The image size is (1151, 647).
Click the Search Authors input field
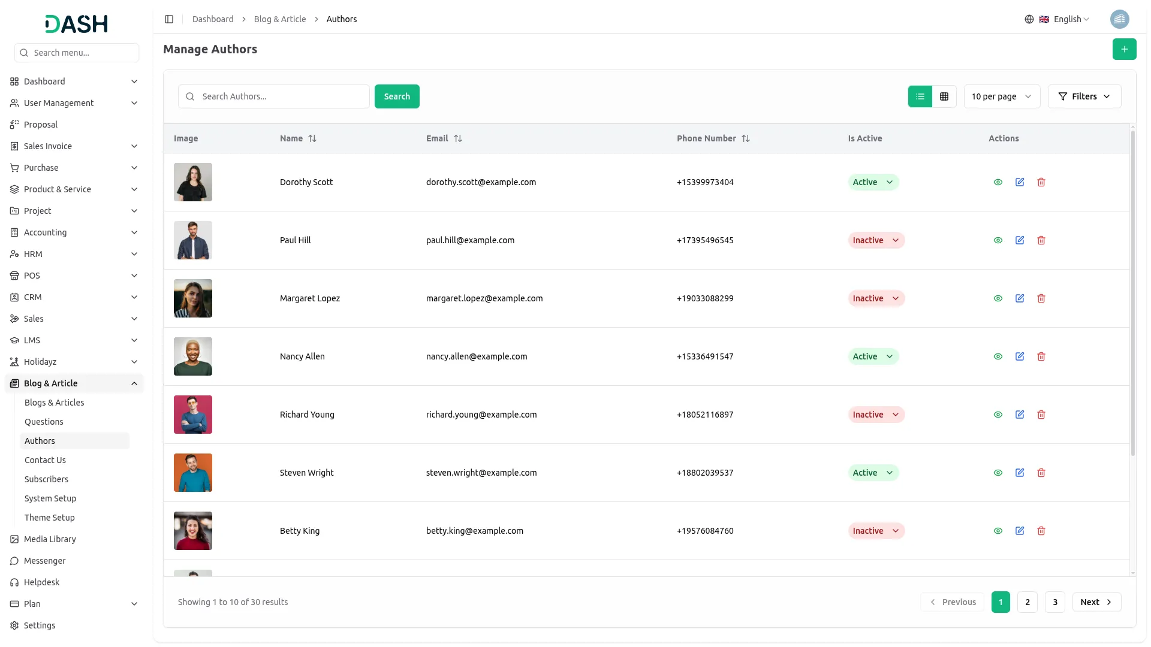click(x=282, y=96)
